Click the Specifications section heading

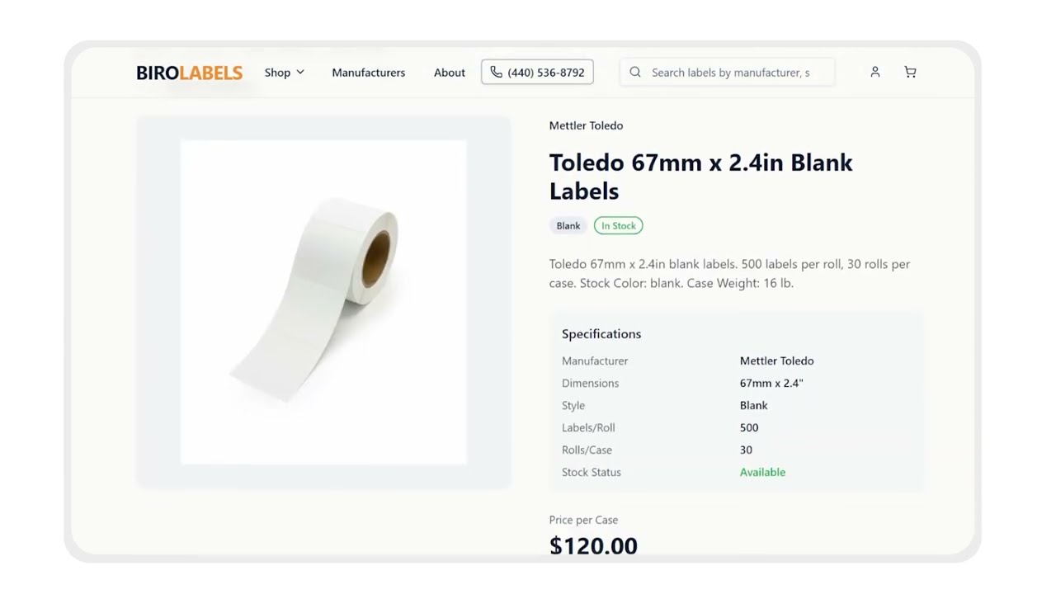(601, 334)
